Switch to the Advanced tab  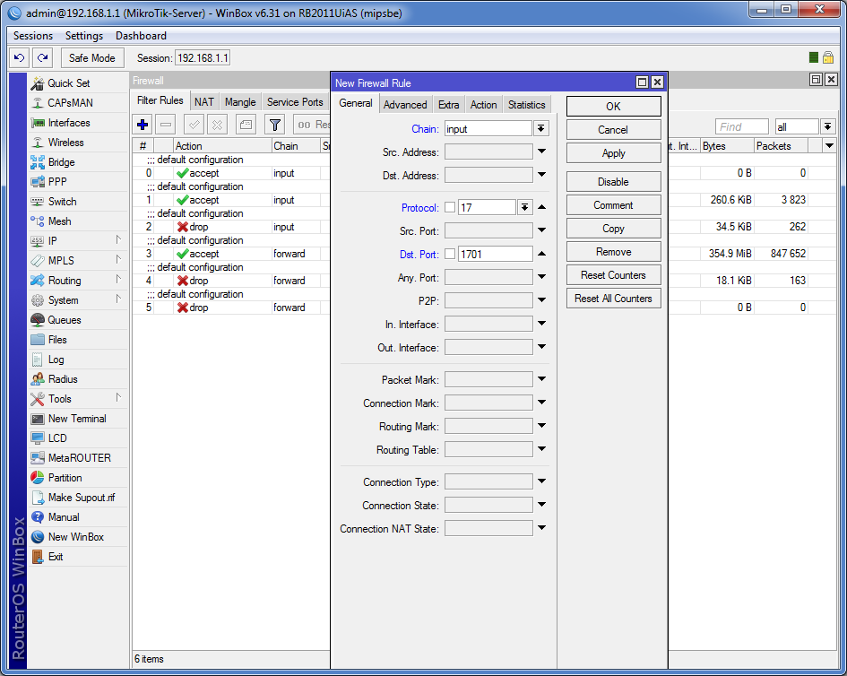(405, 105)
